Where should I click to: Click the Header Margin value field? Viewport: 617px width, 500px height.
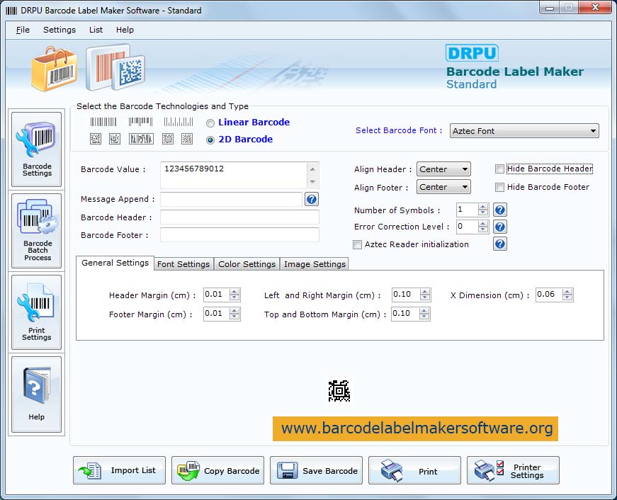click(x=217, y=294)
